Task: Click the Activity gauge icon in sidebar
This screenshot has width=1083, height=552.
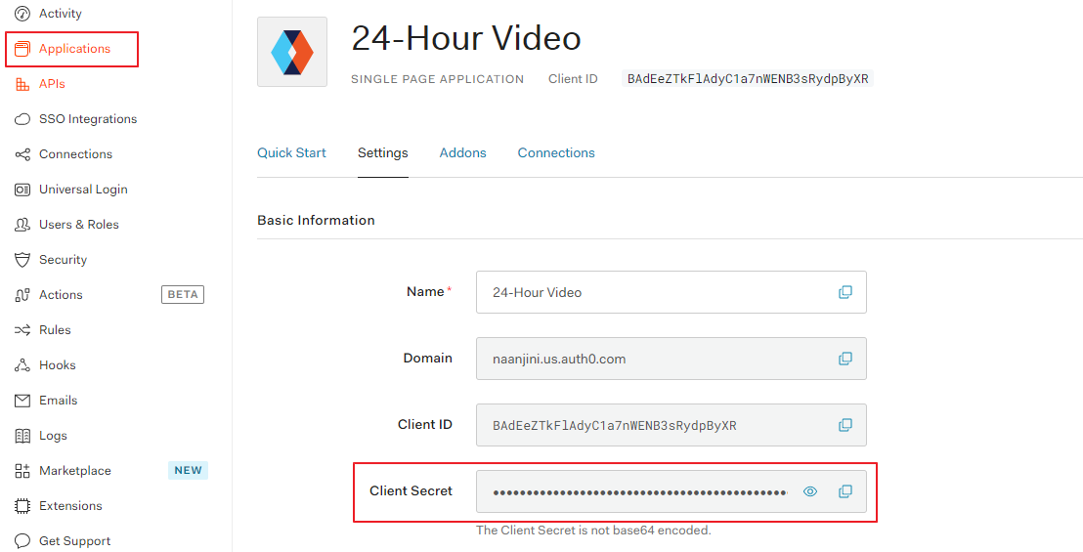Action: [x=22, y=13]
